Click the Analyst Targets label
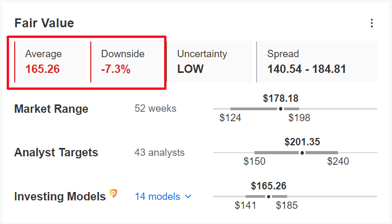 (56, 153)
